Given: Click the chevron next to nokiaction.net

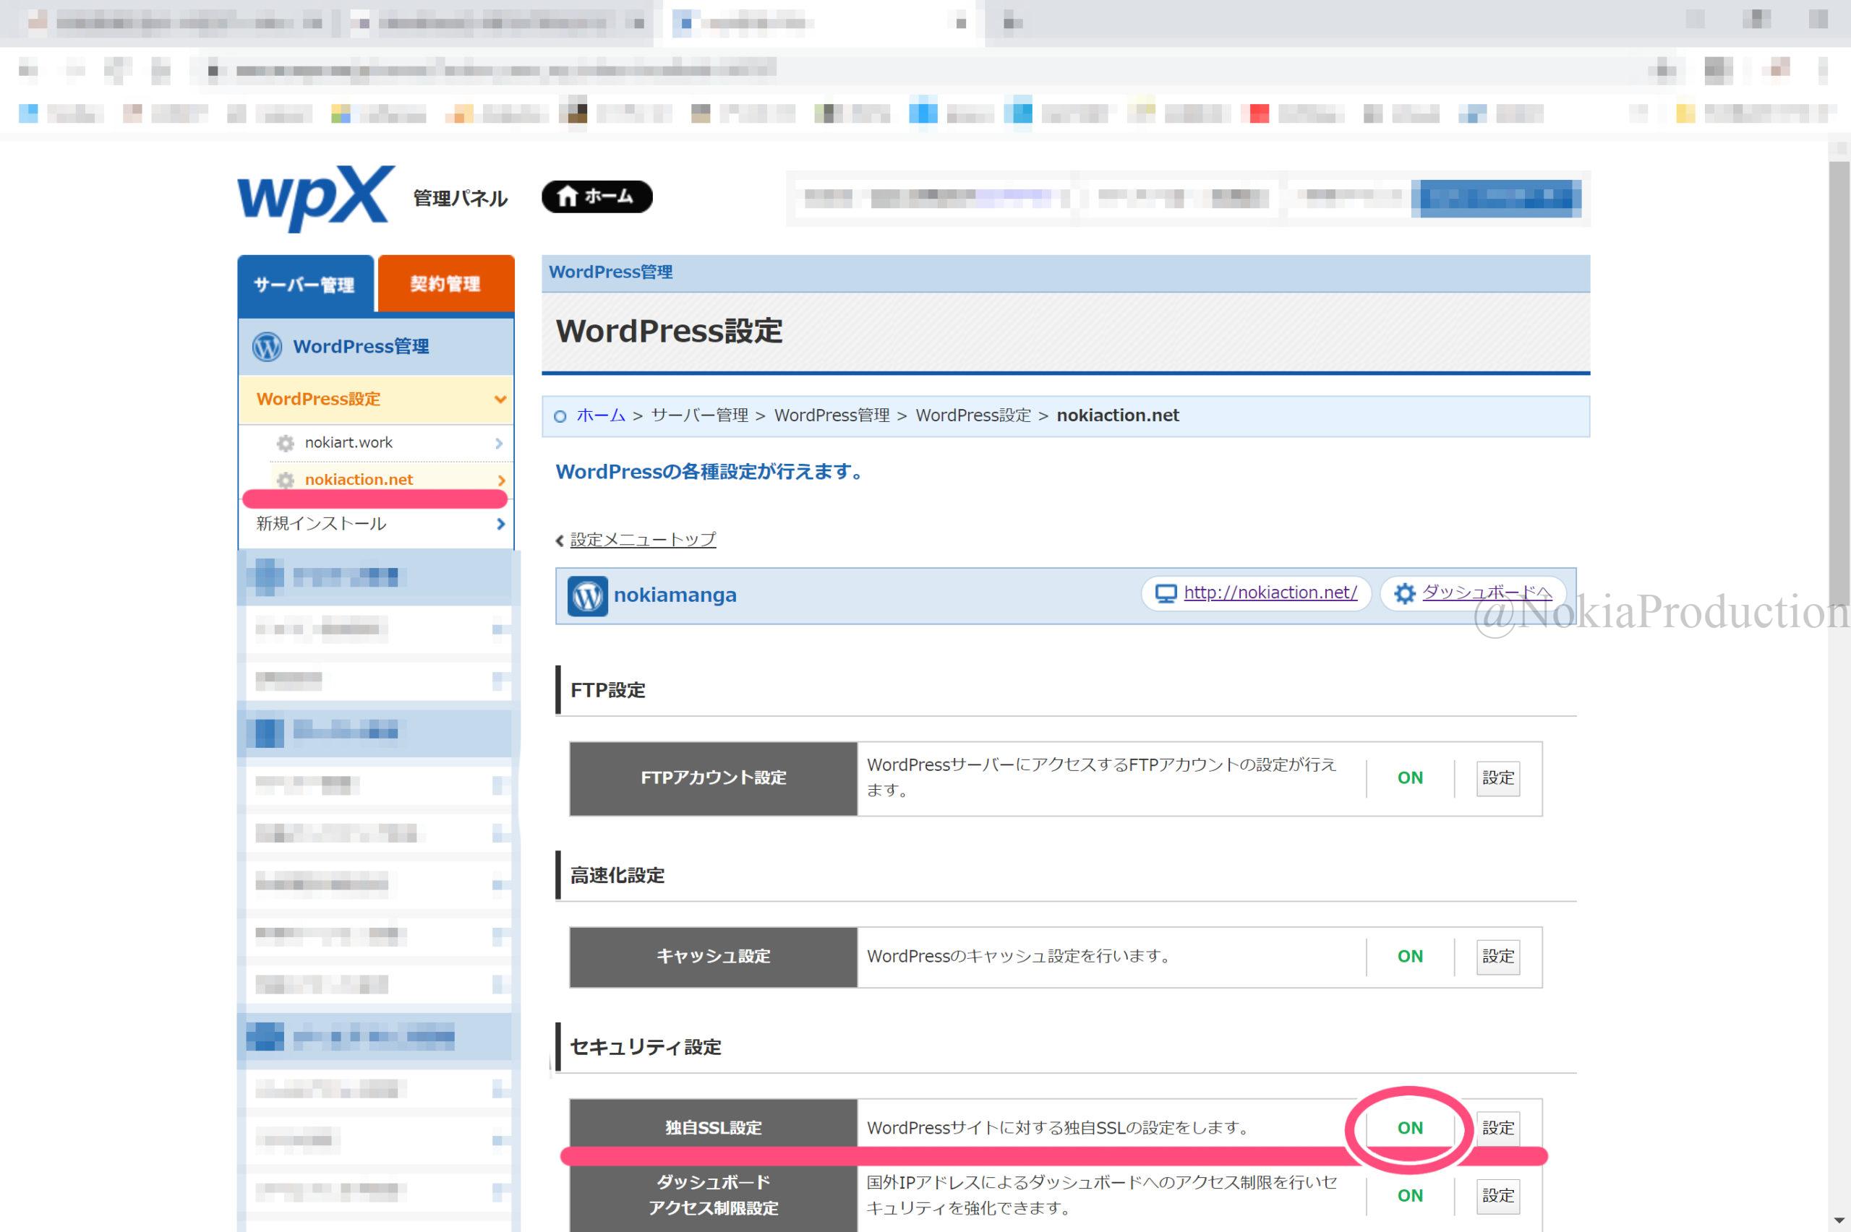Looking at the screenshot, I should coord(502,480).
